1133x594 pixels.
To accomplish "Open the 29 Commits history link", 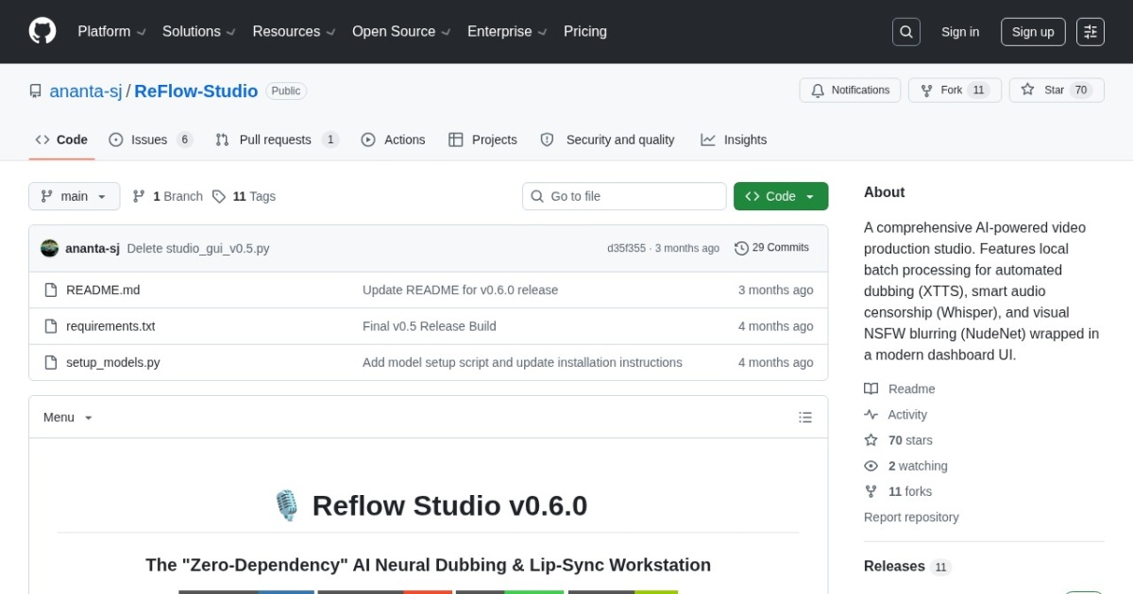I will pos(771,248).
